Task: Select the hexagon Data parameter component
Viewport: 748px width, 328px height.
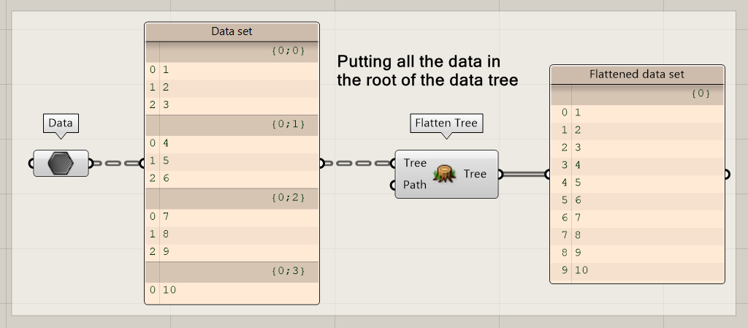Action: click(61, 163)
